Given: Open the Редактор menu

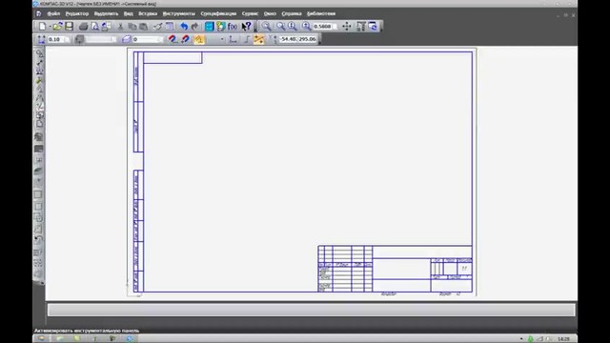Looking at the screenshot, I should [x=77, y=13].
